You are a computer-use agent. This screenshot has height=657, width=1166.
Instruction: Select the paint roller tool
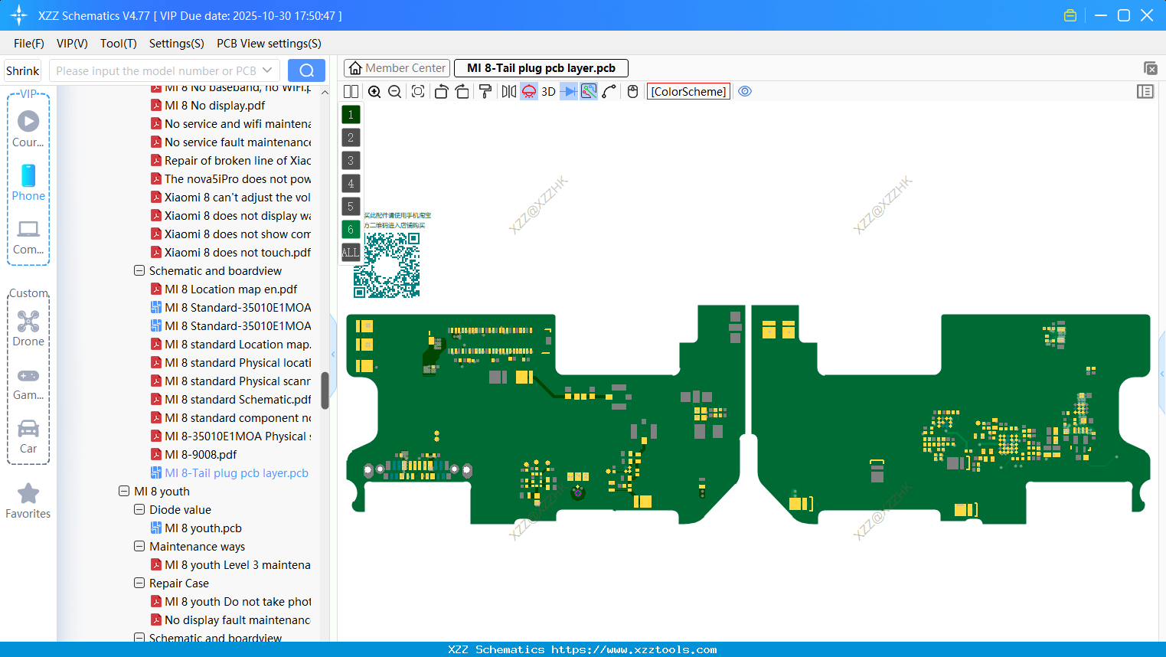pos(485,92)
